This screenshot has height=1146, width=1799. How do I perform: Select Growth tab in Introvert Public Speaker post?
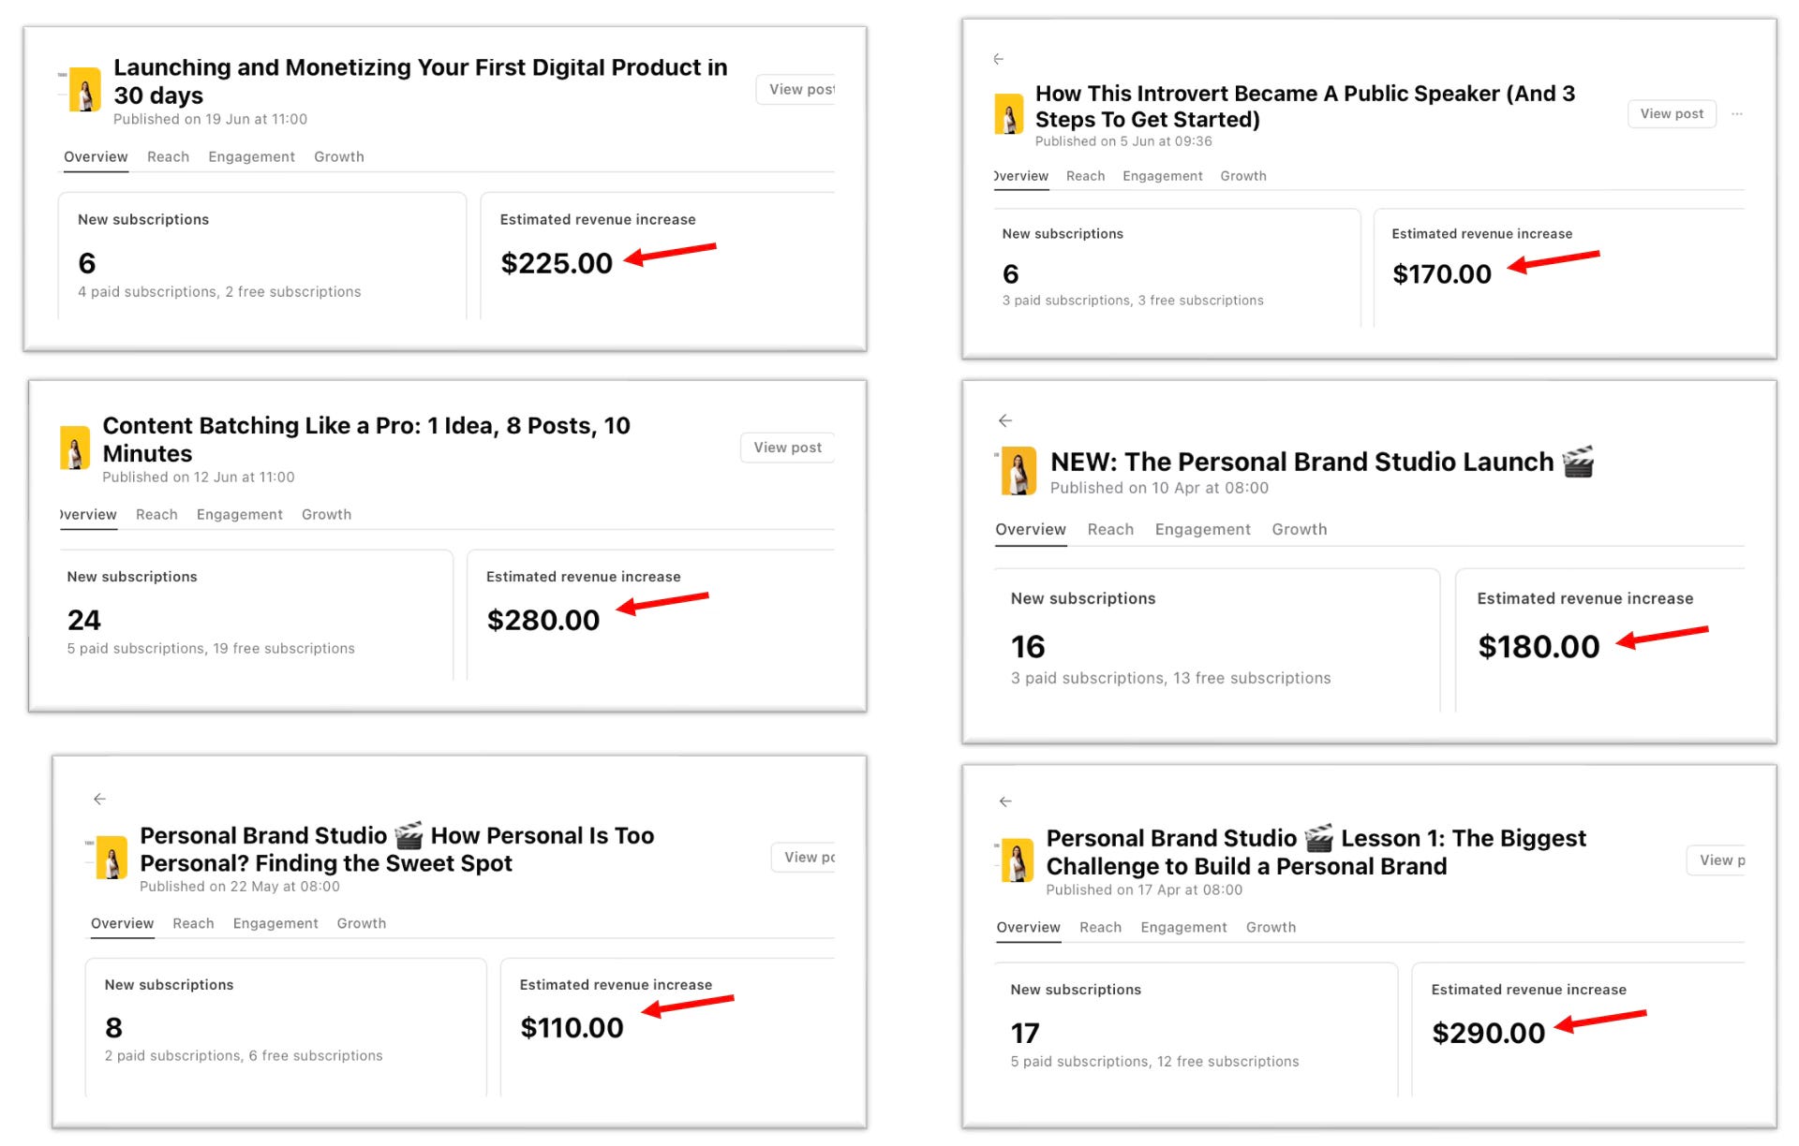coord(1242,176)
